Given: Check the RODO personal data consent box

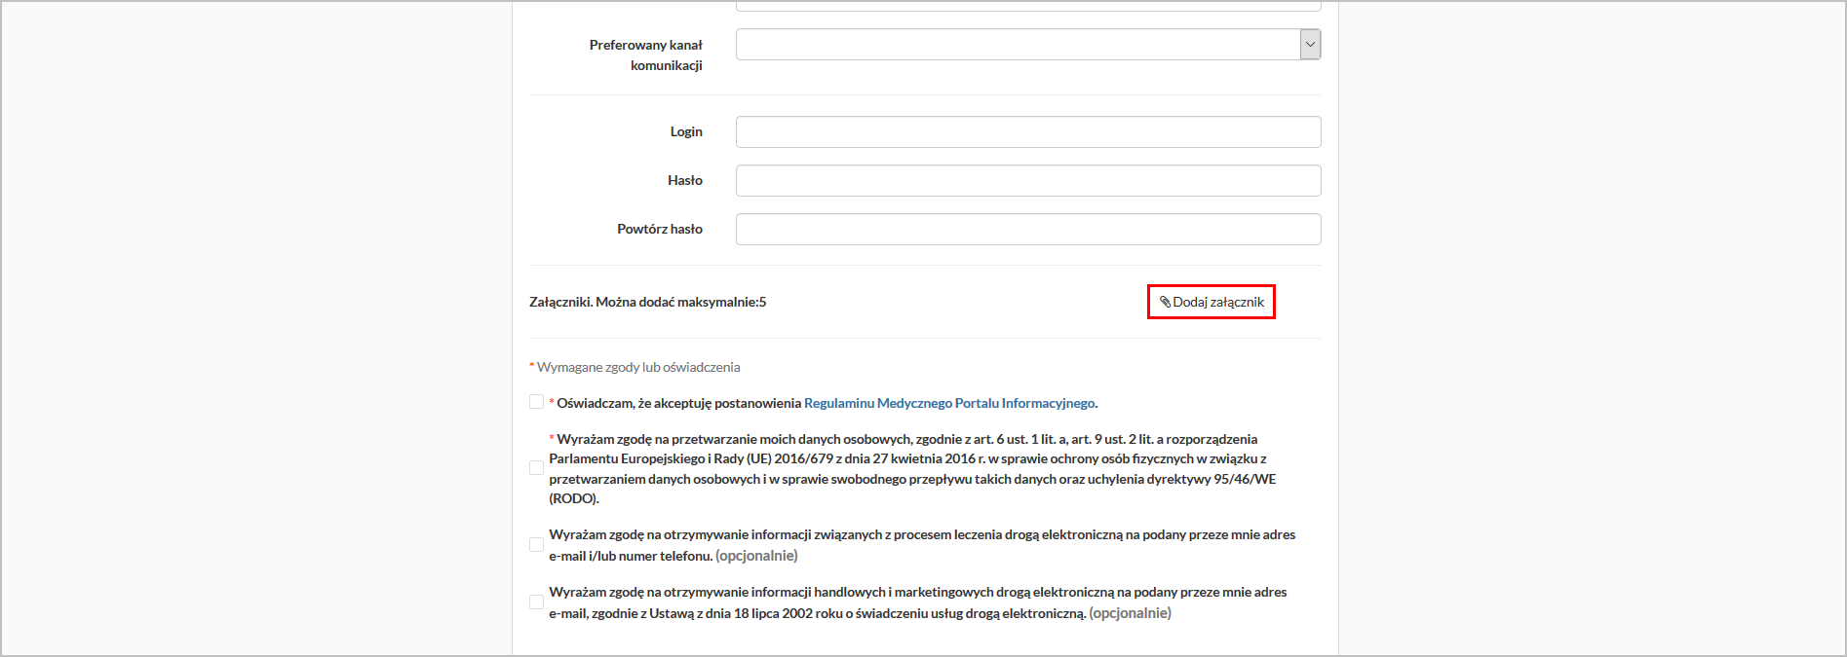Looking at the screenshot, I should point(536,468).
